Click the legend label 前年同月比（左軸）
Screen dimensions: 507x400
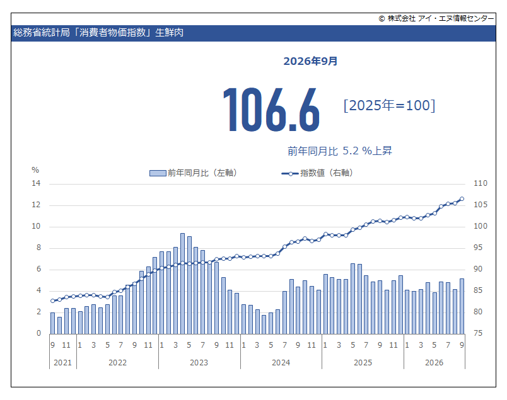click(202, 173)
